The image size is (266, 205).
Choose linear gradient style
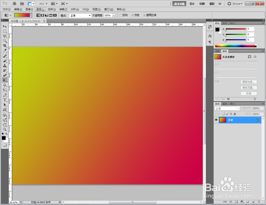(x=38, y=15)
